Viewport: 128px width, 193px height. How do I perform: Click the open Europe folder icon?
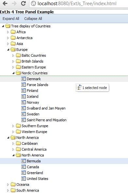click(x=13, y=50)
